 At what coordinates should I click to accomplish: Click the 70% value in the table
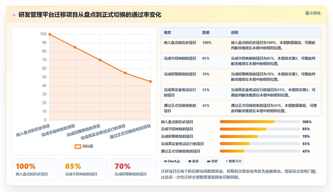tap(206, 74)
